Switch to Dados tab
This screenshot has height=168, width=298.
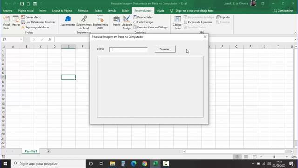98,11
